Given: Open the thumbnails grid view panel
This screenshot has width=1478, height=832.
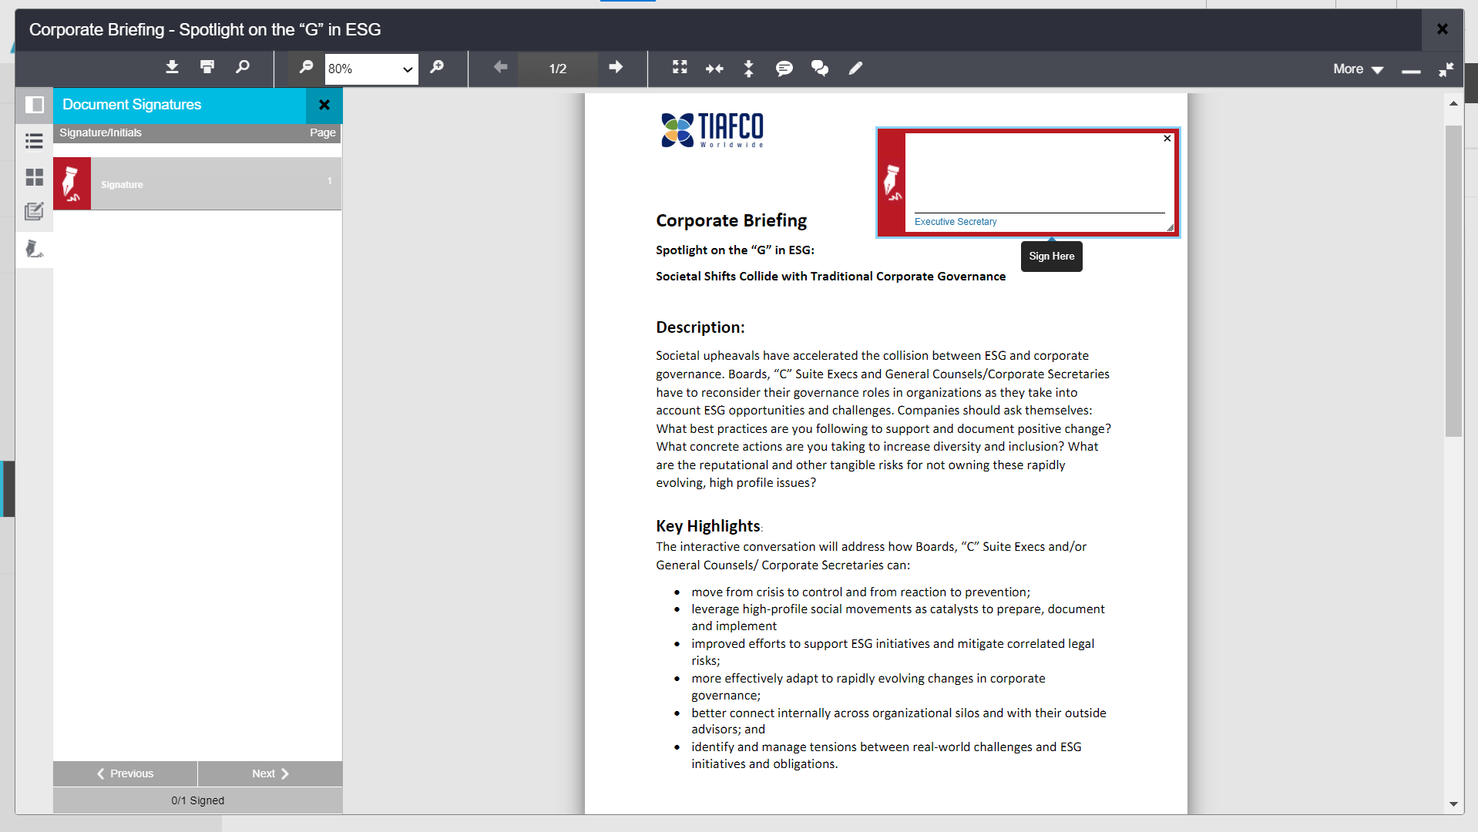Looking at the screenshot, I should coord(34,177).
